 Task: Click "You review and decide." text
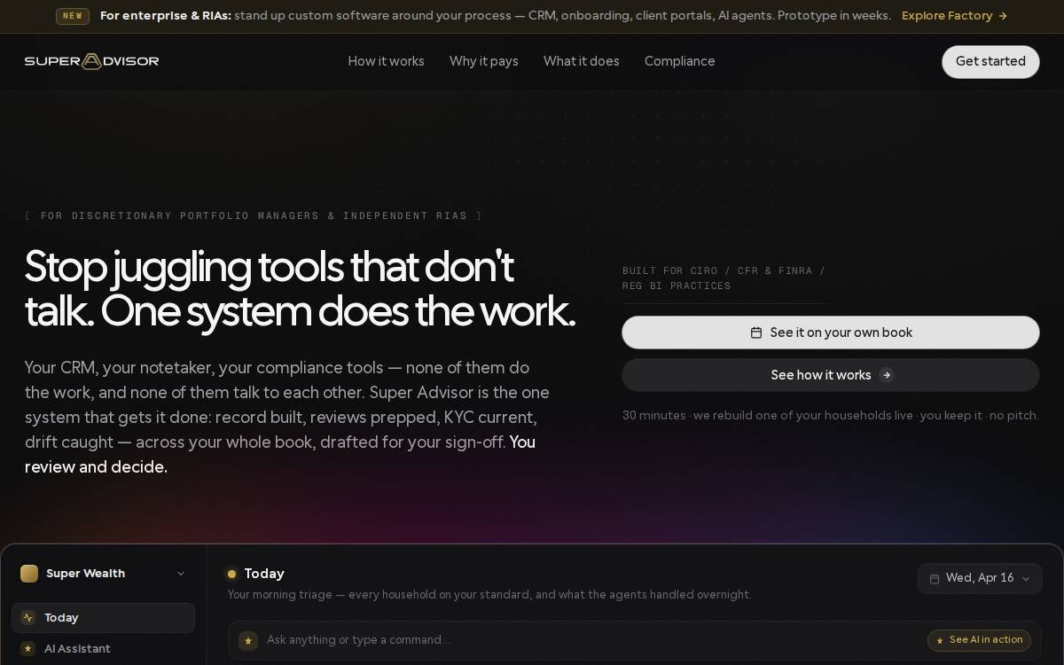(x=280, y=454)
